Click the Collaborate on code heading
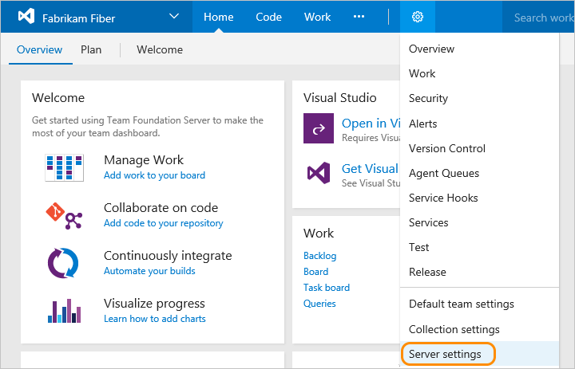The image size is (575, 369). pos(161,207)
